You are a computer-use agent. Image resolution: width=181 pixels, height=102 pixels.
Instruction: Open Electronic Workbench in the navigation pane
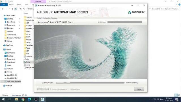13,38
